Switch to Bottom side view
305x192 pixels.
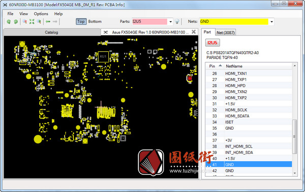point(95,21)
